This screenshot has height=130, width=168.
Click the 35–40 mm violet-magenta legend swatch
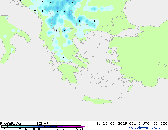[66, 127]
